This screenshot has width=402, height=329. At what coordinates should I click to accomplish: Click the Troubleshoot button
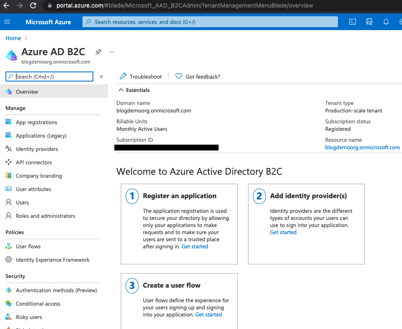(141, 77)
